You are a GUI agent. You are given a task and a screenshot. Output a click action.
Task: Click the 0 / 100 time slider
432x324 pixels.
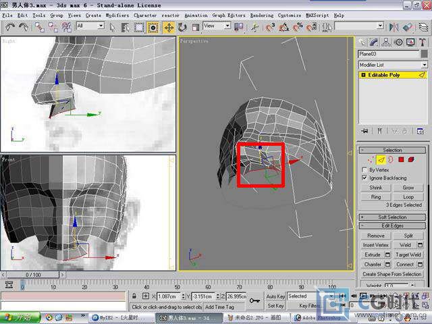click(x=33, y=275)
